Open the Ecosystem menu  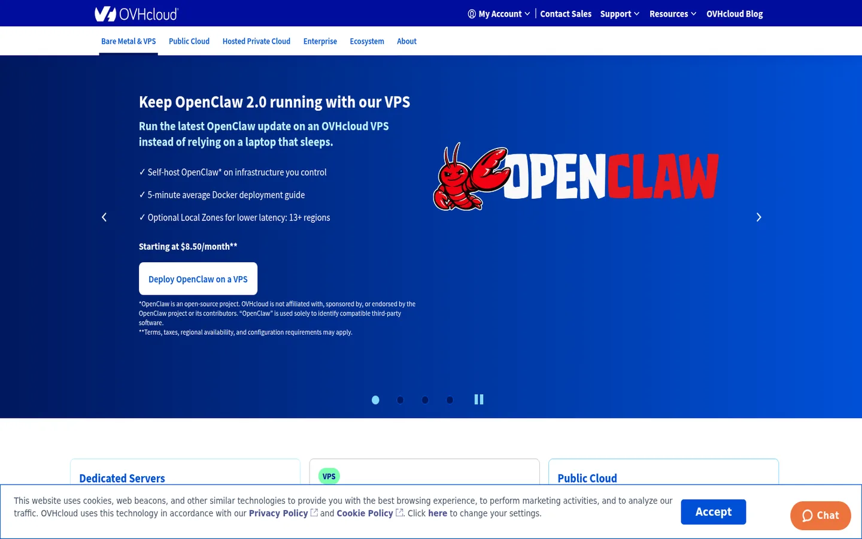pos(367,41)
